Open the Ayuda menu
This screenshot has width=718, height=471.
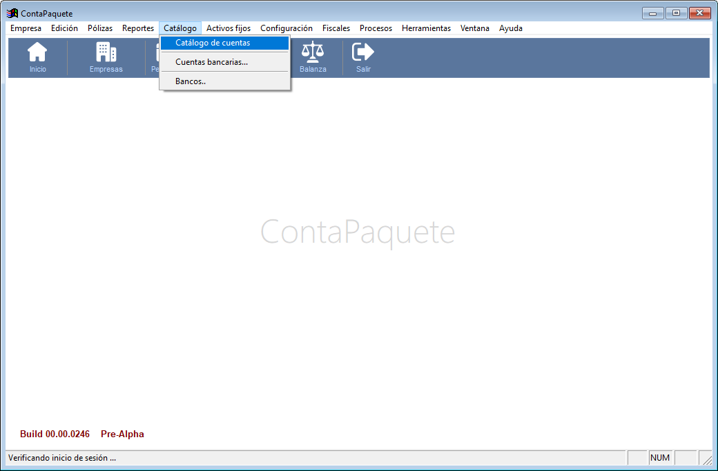(x=511, y=28)
